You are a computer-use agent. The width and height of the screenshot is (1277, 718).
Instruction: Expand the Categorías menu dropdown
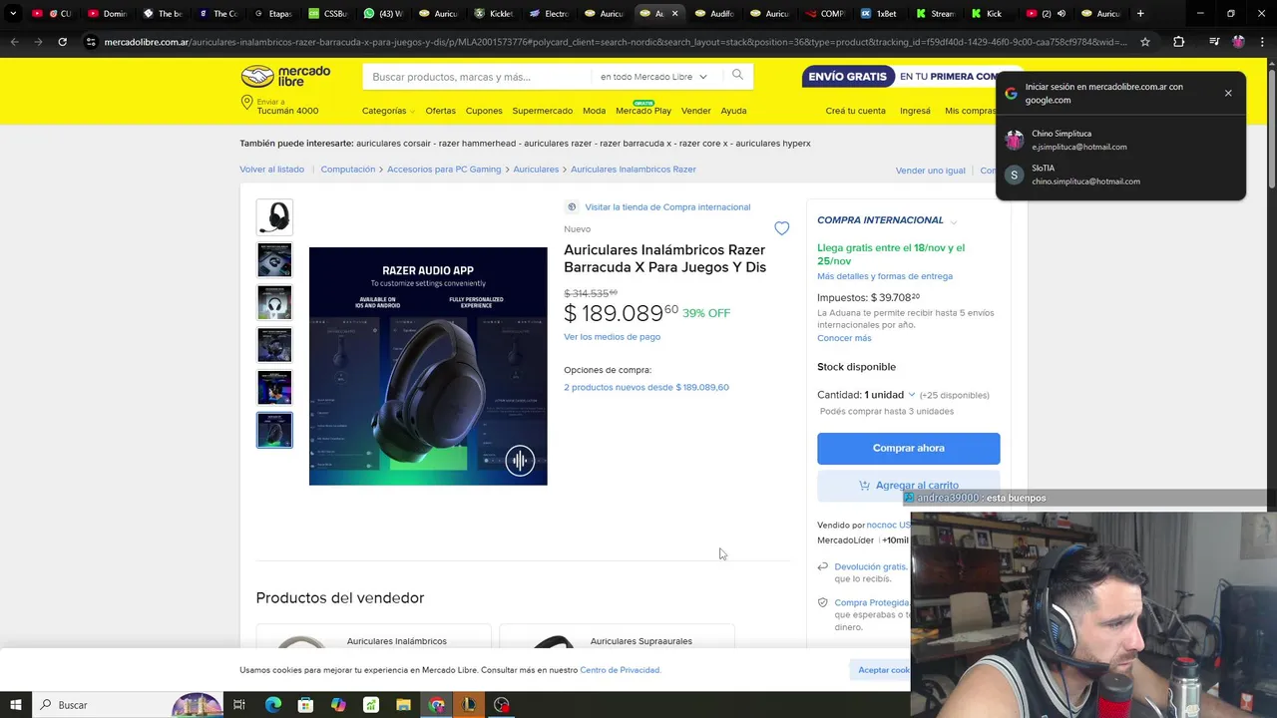click(x=389, y=111)
